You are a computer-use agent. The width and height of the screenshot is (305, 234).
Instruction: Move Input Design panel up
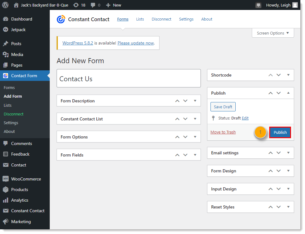[270, 189]
